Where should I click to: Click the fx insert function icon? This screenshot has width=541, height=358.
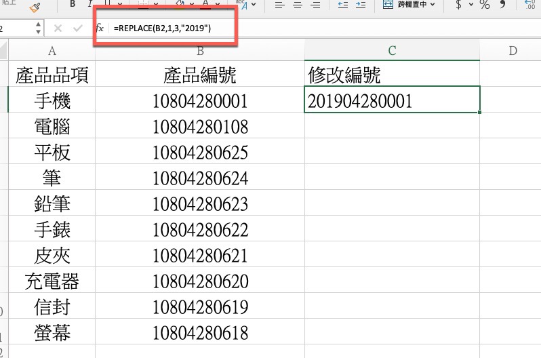pyautogui.click(x=100, y=28)
